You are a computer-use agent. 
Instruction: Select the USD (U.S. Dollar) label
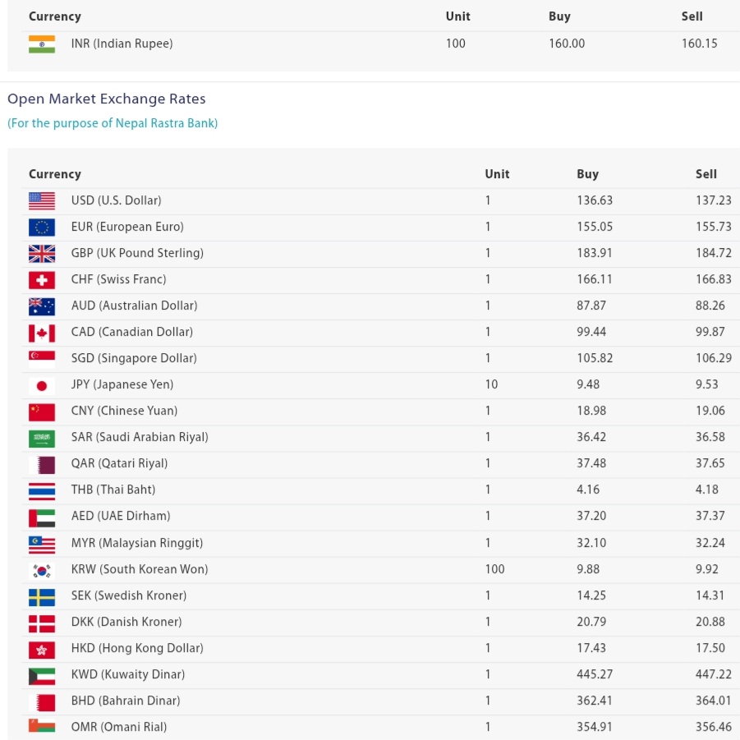pos(116,200)
